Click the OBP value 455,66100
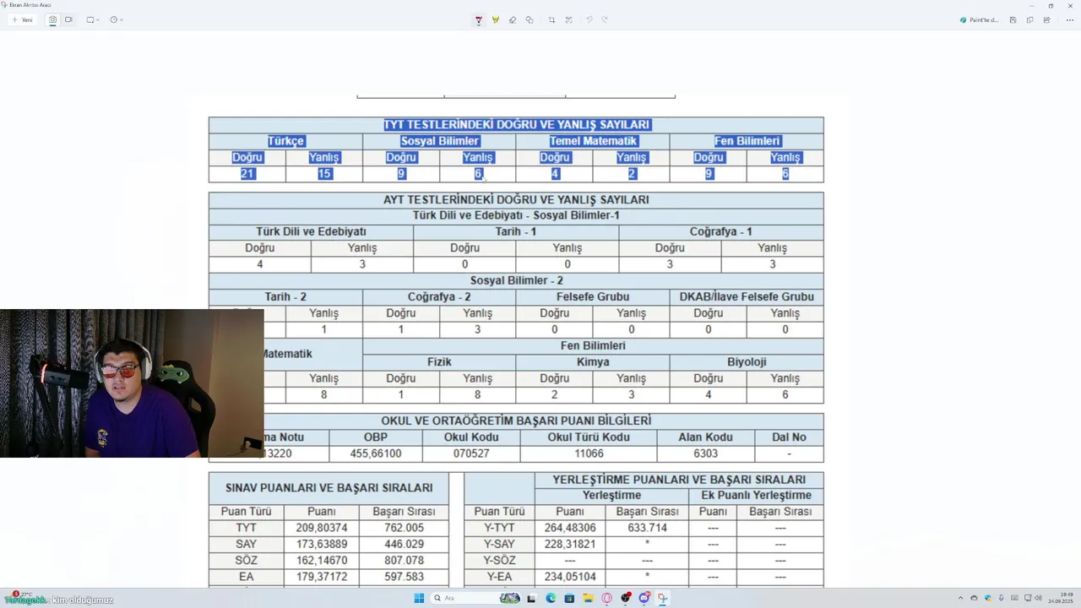 (376, 453)
